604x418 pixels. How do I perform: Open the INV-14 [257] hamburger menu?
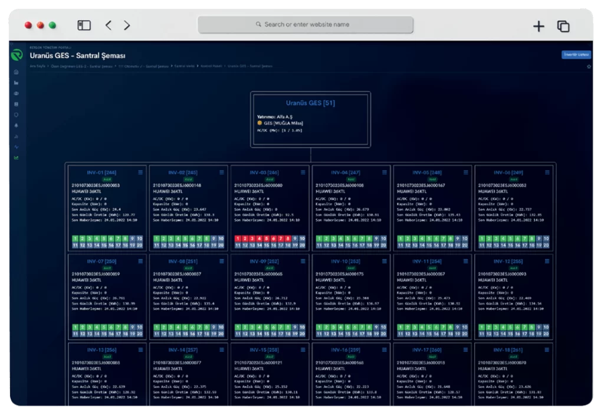222,350
